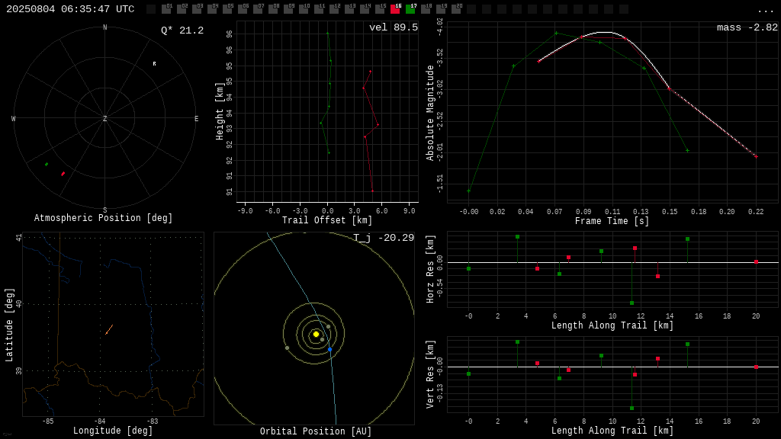Click the station 20 indicator box
Screen dimensions: 781x439
(x=456, y=9)
